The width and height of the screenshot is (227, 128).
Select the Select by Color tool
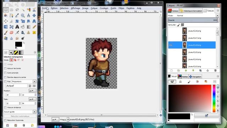pos(28,10)
